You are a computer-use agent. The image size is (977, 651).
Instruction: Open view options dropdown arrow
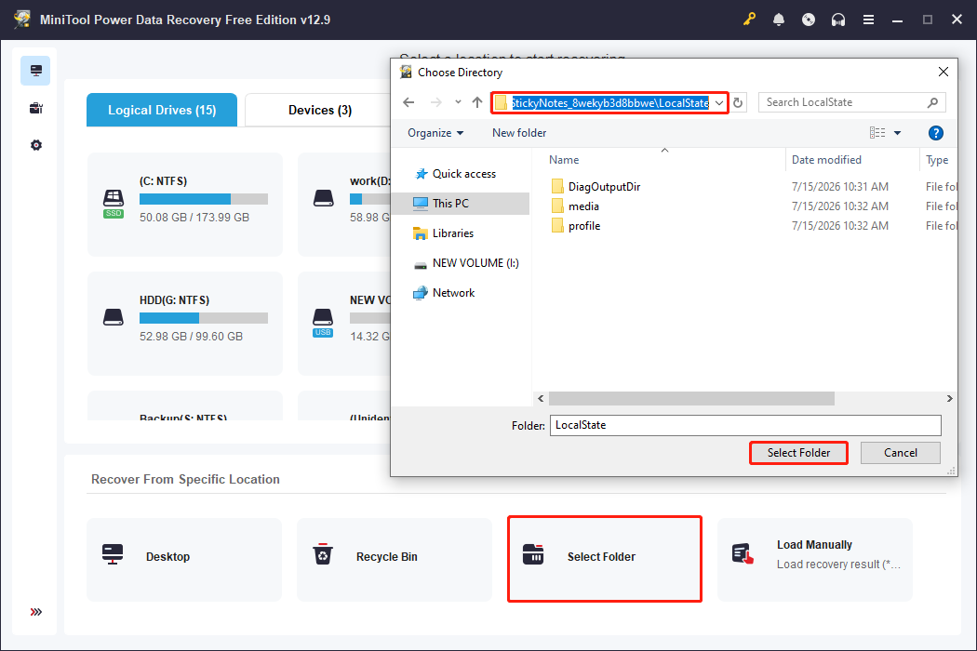(897, 133)
